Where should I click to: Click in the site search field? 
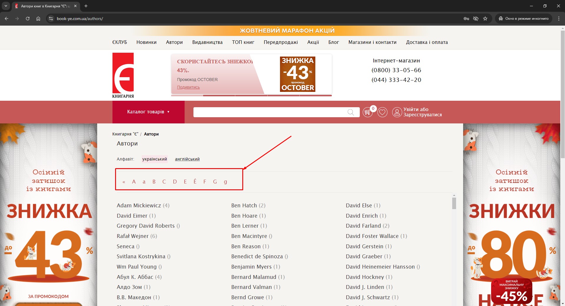point(269,112)
